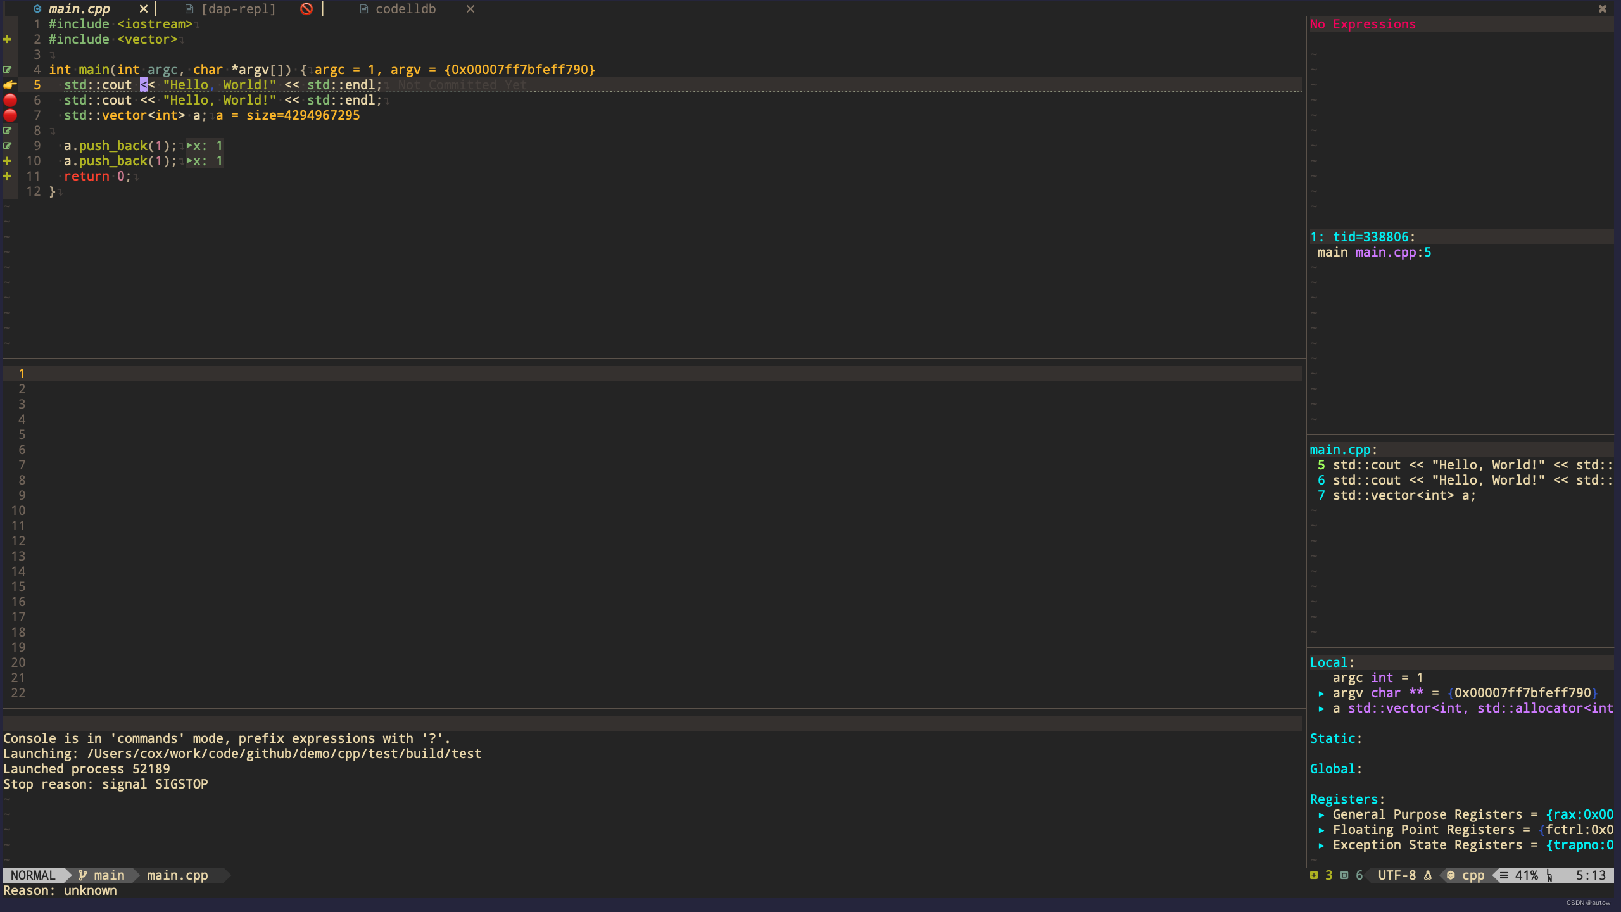This screenshot has width=1621, height=912.
Task: Switch to the codelldb tab
Action: (x=405, y=9)
